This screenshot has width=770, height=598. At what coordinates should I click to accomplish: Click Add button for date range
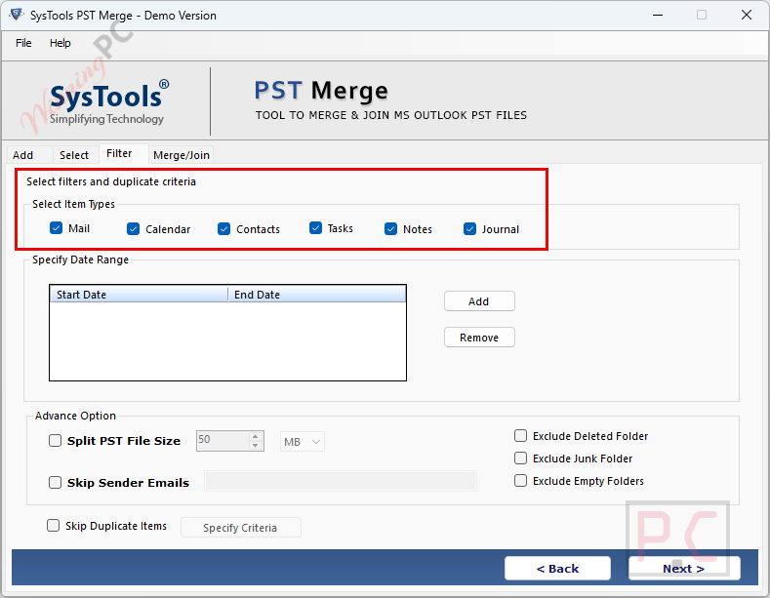479,301
